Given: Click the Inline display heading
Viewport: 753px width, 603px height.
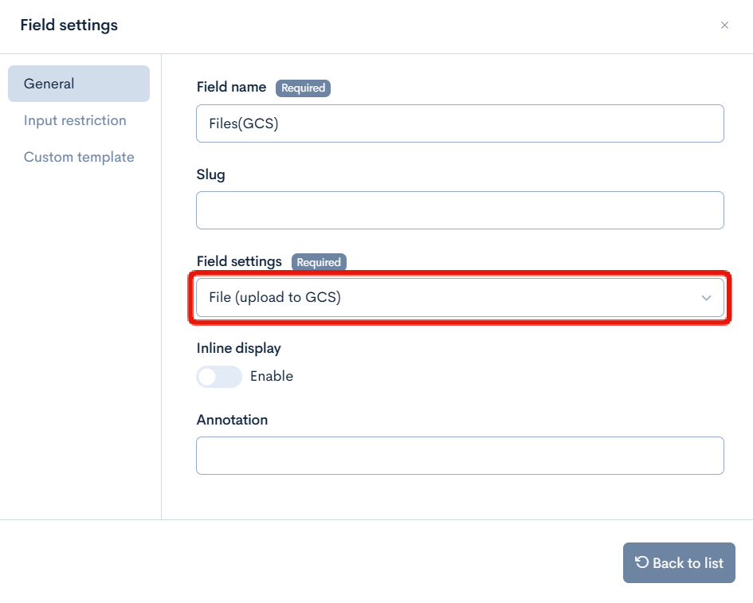Looking at the screenshot, I should pyautogui.click(x=238, y=348).
